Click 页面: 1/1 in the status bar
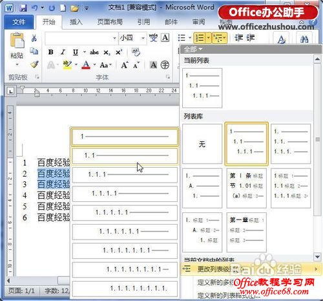The width and height of the screenshot is (323, 301). tap(21, 291)
